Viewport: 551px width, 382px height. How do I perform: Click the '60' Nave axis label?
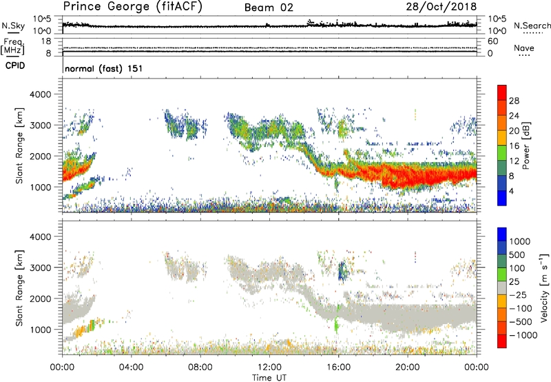point(493,41)
